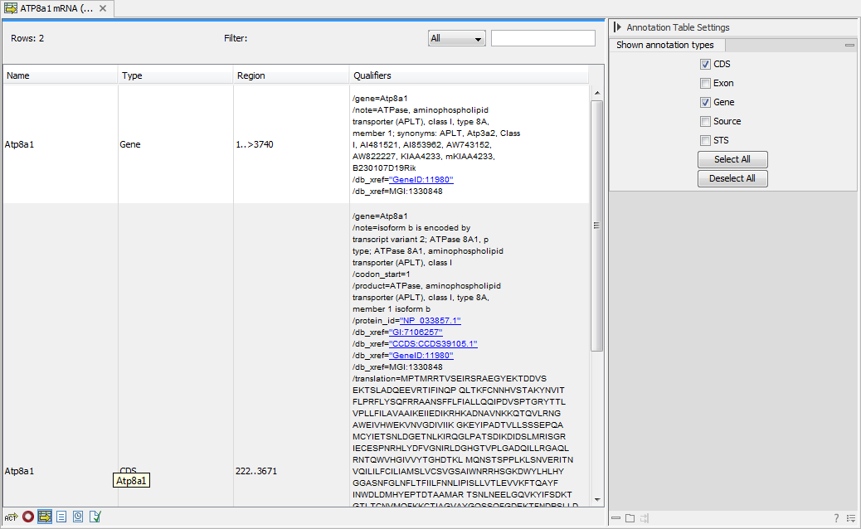Close the ATP8a1 mRNA tab
Viewport: 861px width, 529px height.
click(x=103, y=8)
